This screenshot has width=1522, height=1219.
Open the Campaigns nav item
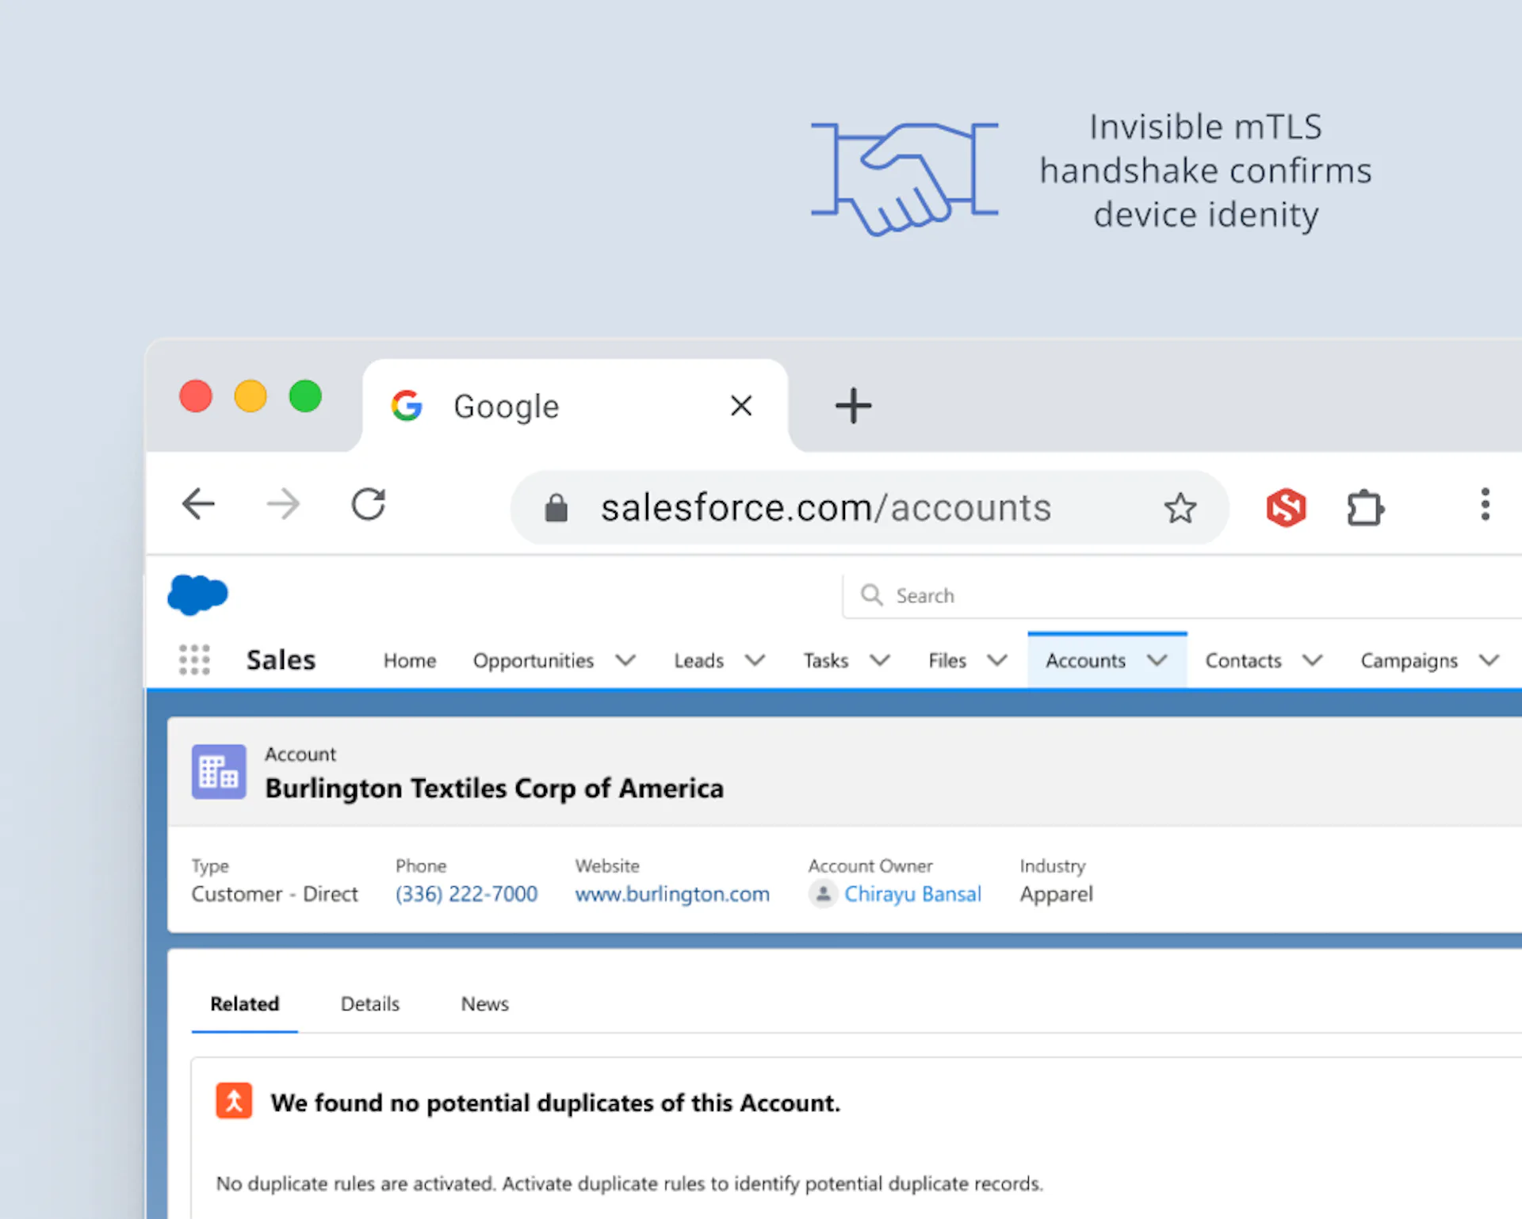click(1409, 661)
